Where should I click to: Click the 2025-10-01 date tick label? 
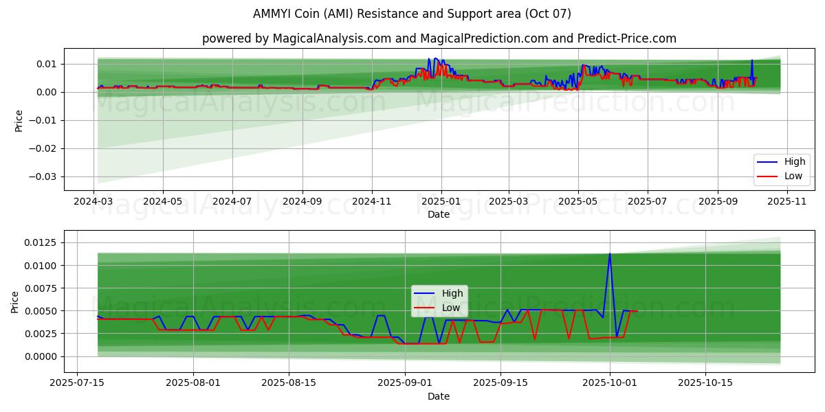click(x=610, y=384)
